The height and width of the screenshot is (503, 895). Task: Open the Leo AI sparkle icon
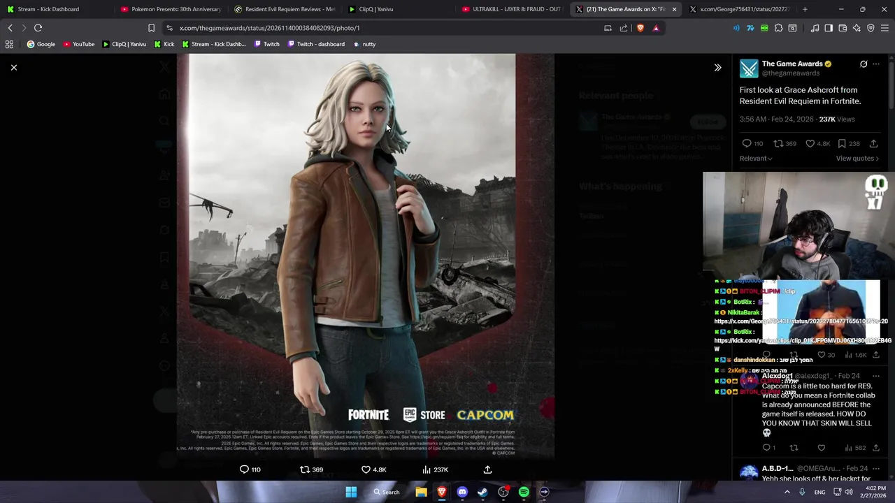pyautogui.click(x=857, y=28)
